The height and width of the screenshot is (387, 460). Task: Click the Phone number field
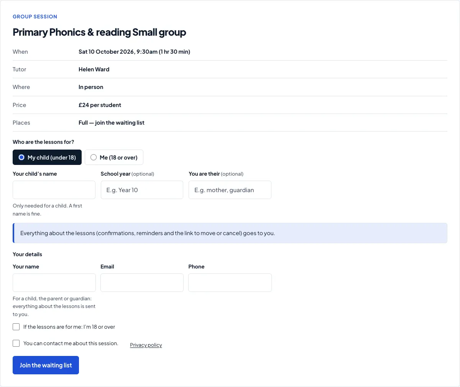(x=230, y=283)
